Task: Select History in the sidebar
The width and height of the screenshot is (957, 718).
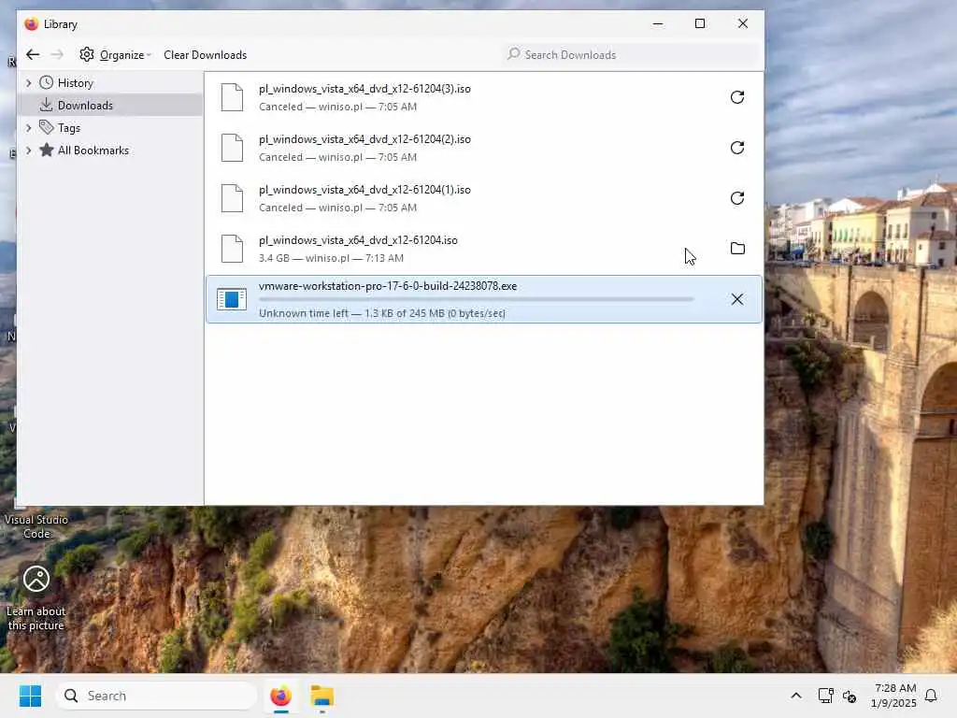Action: pyautogui.click(x=75, y=83)
